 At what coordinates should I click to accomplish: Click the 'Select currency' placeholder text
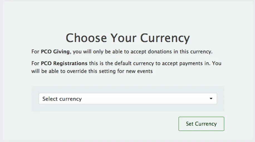[62, 99]
